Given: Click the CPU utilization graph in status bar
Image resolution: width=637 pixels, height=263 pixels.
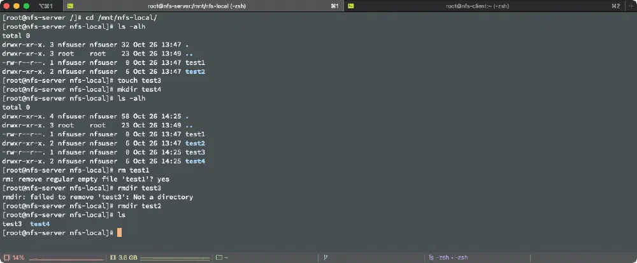Looking at the screenshot, I should tap(67, 258).
